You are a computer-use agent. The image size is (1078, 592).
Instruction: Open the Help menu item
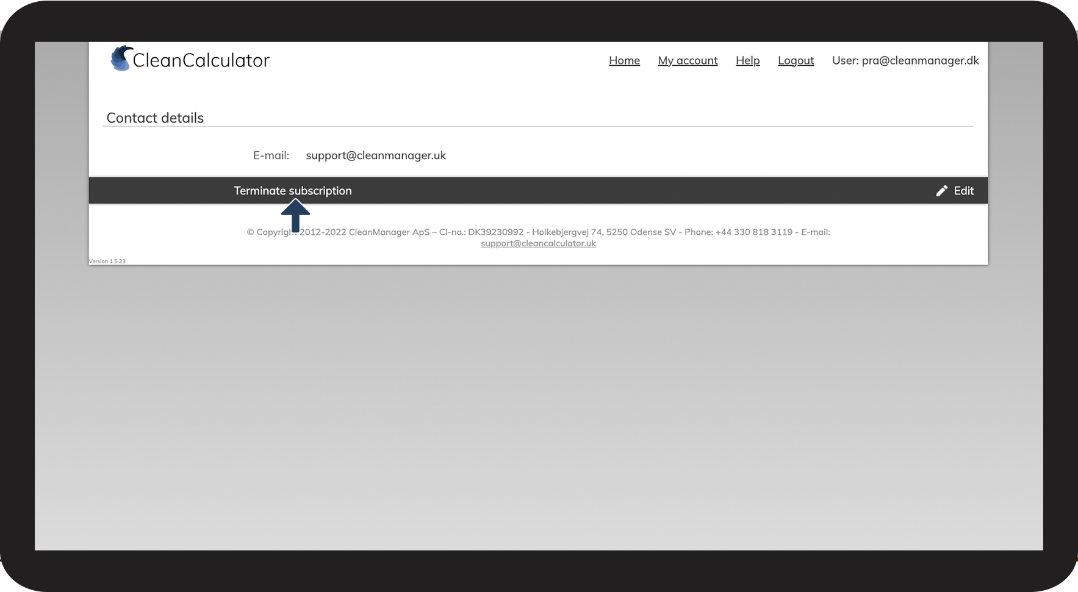[x=747, y=60]
